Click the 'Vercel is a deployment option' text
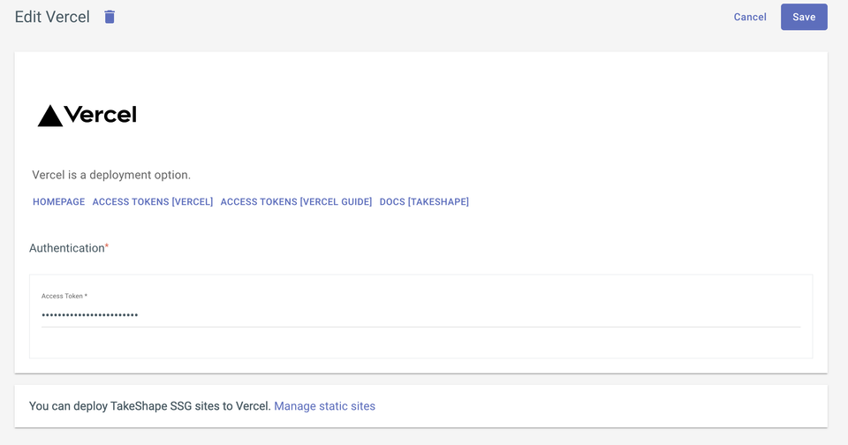 click(x=111, y=175)
